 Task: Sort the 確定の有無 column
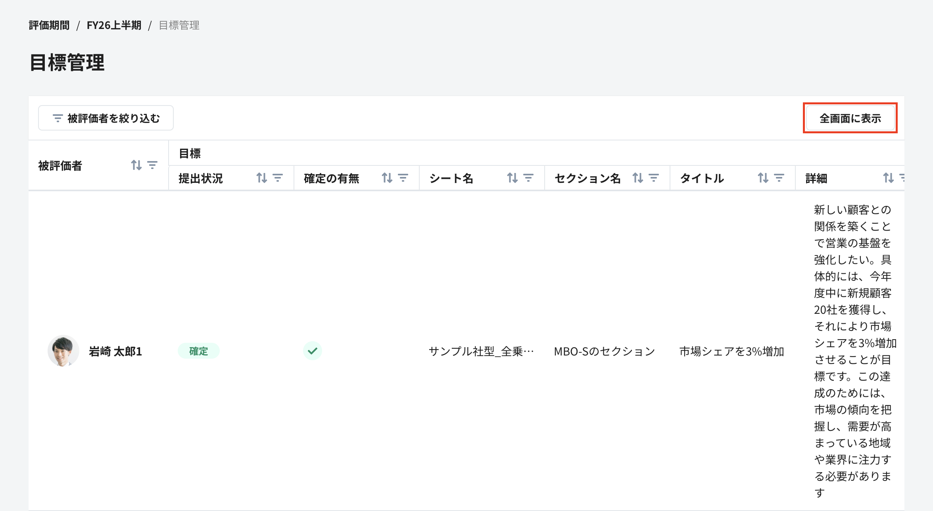[386, 178]
